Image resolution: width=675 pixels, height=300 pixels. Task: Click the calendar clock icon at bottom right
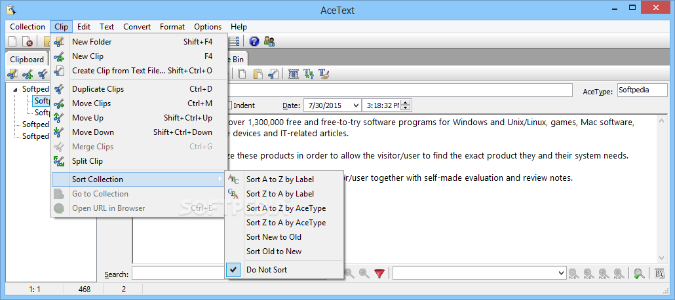click(x=659, y=273)
